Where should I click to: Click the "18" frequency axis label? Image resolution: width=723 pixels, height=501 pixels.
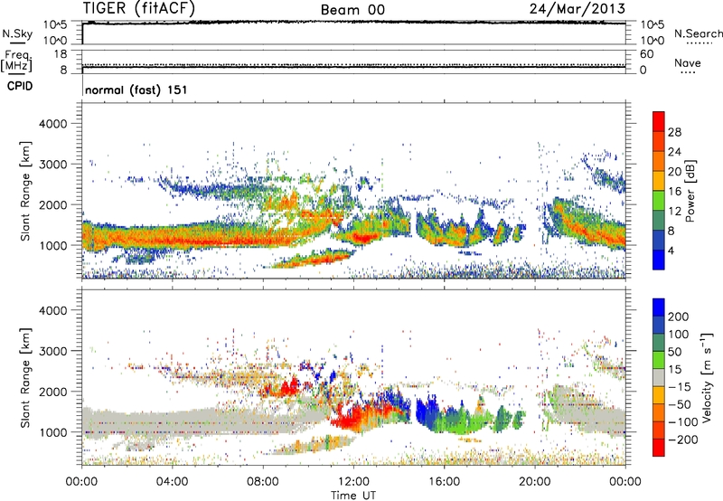[x=61, y=54]
